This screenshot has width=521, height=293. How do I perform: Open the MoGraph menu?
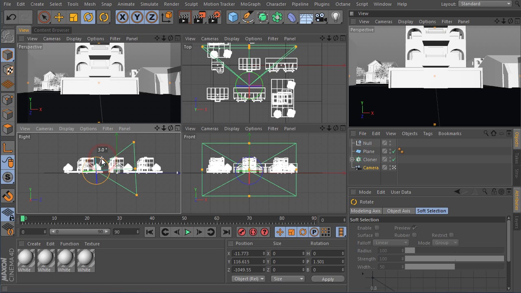click(250, 4)
